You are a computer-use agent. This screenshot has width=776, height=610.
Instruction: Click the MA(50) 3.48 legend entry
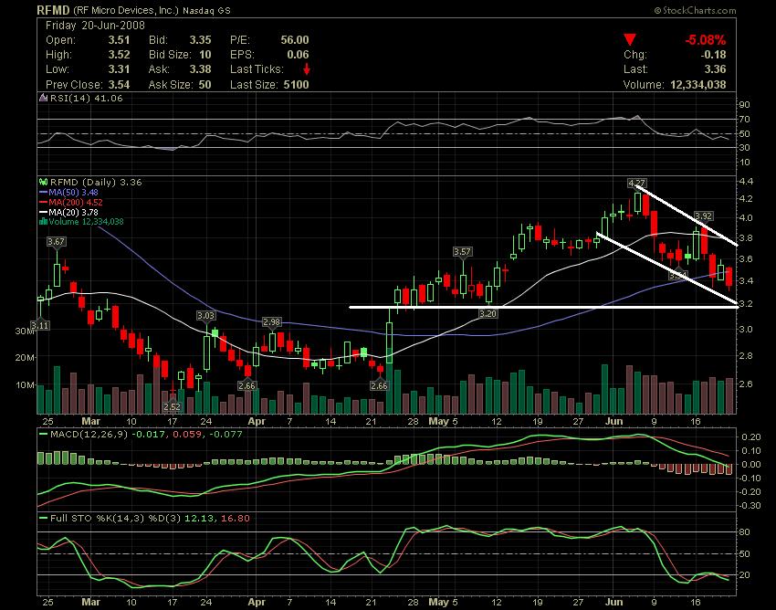(x=73, y=192)
